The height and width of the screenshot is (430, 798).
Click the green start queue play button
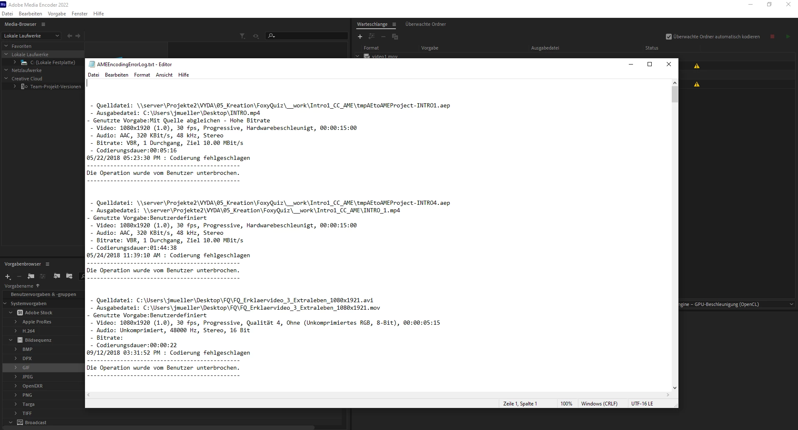click(788, 37)
